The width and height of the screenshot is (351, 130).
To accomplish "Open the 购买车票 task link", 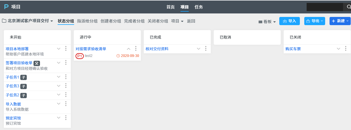I will (x=293, y=49).
